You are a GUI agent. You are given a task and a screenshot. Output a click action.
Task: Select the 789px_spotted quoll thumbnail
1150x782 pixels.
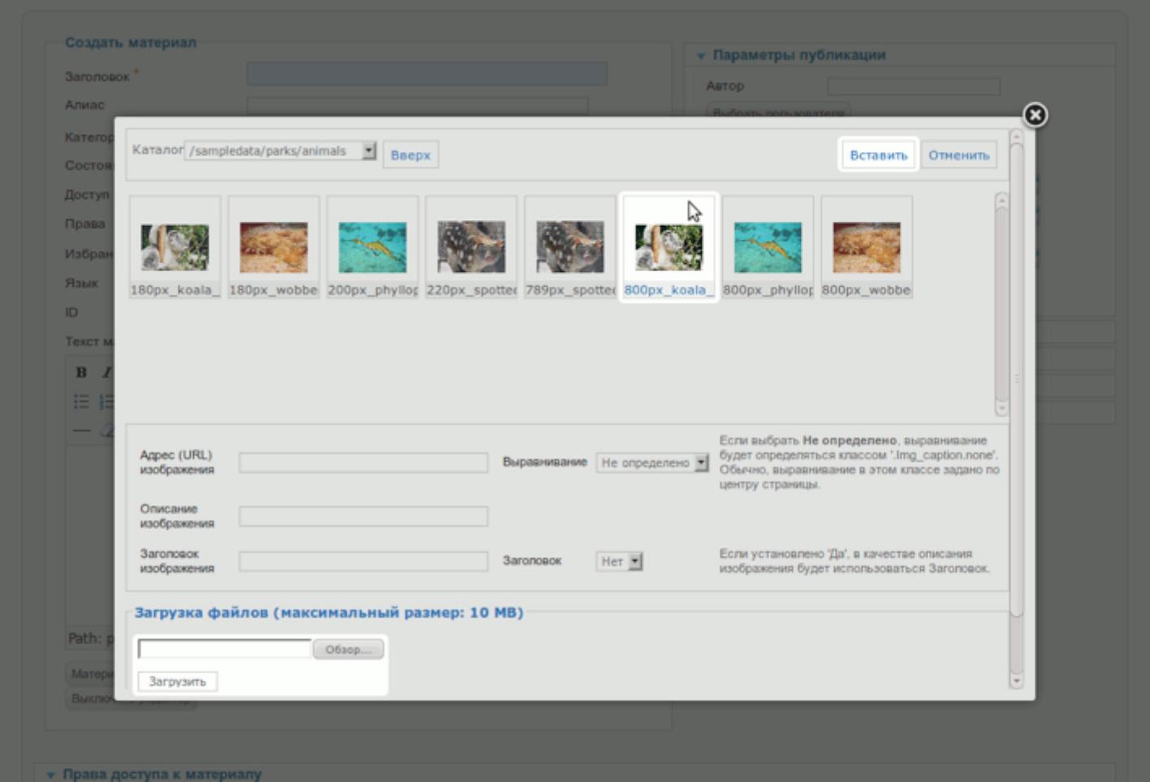point(570,248)
